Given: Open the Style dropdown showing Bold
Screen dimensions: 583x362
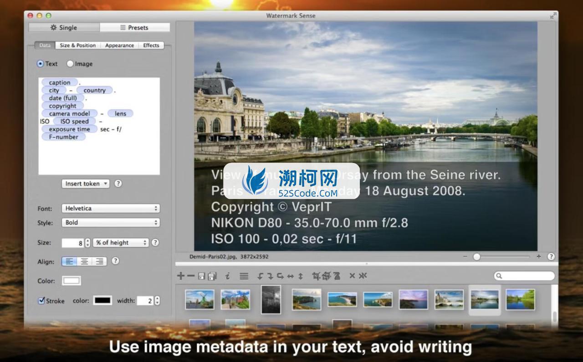Looking at the screenshot, I should (110, 223).
